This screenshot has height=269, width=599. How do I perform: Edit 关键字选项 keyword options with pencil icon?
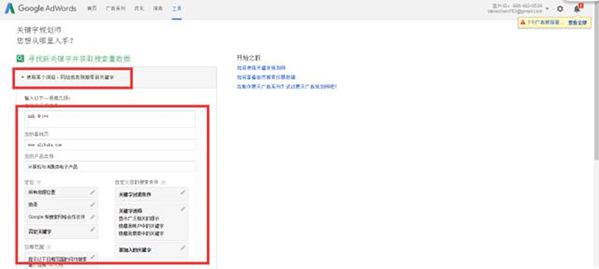pyautogui.click(x=183, y=209)
